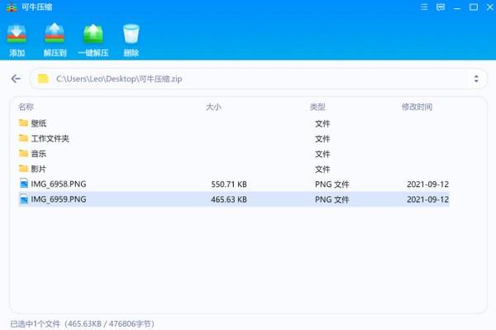Click the 一键解压 (One-click extract) icon
This screenshot has width=496, height=330.
click(x=93, y=34)
